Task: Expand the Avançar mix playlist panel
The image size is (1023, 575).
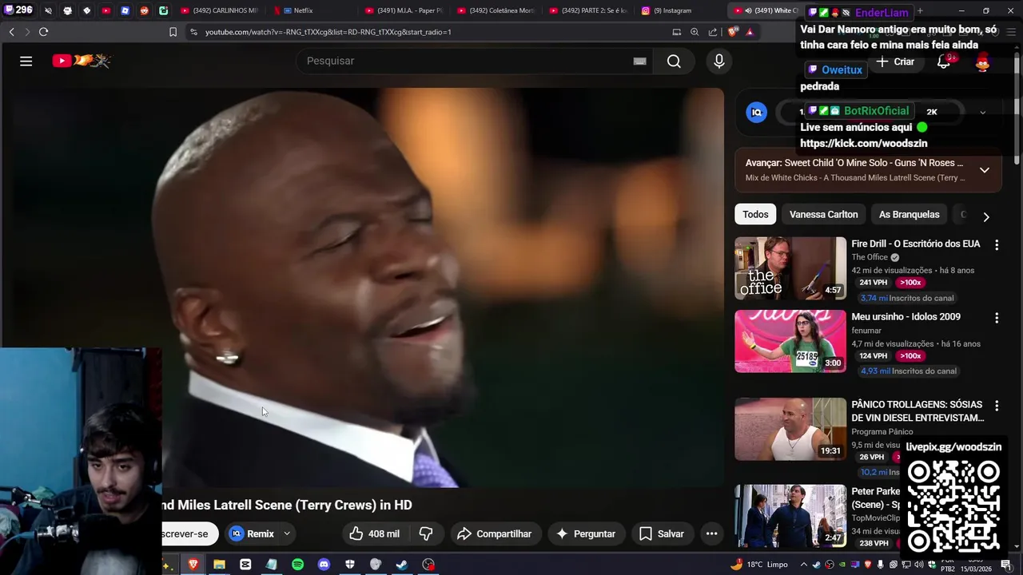Action: coord(984,170)
